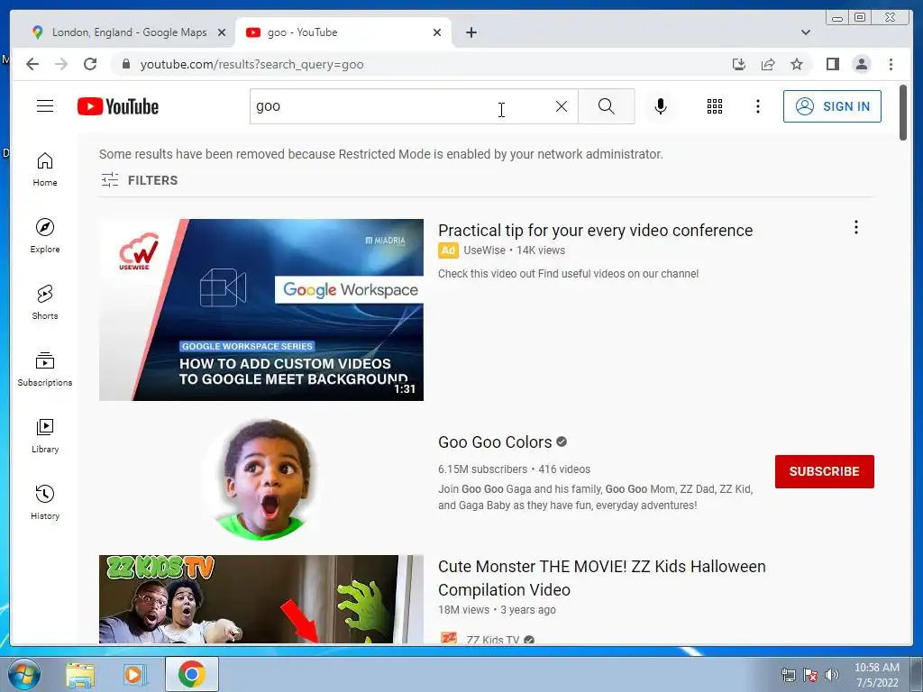Go back with the browser back arrow
Screen dimensions: 923x692
32,64
